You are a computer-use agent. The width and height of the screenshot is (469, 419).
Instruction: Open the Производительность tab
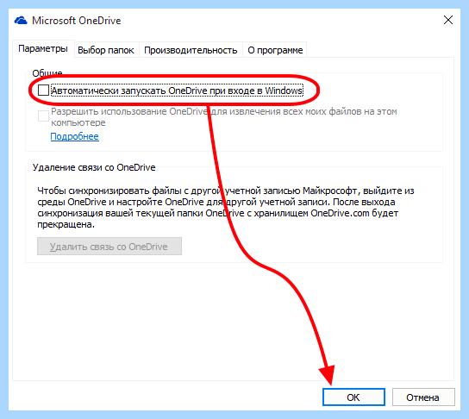click(191, 50)
